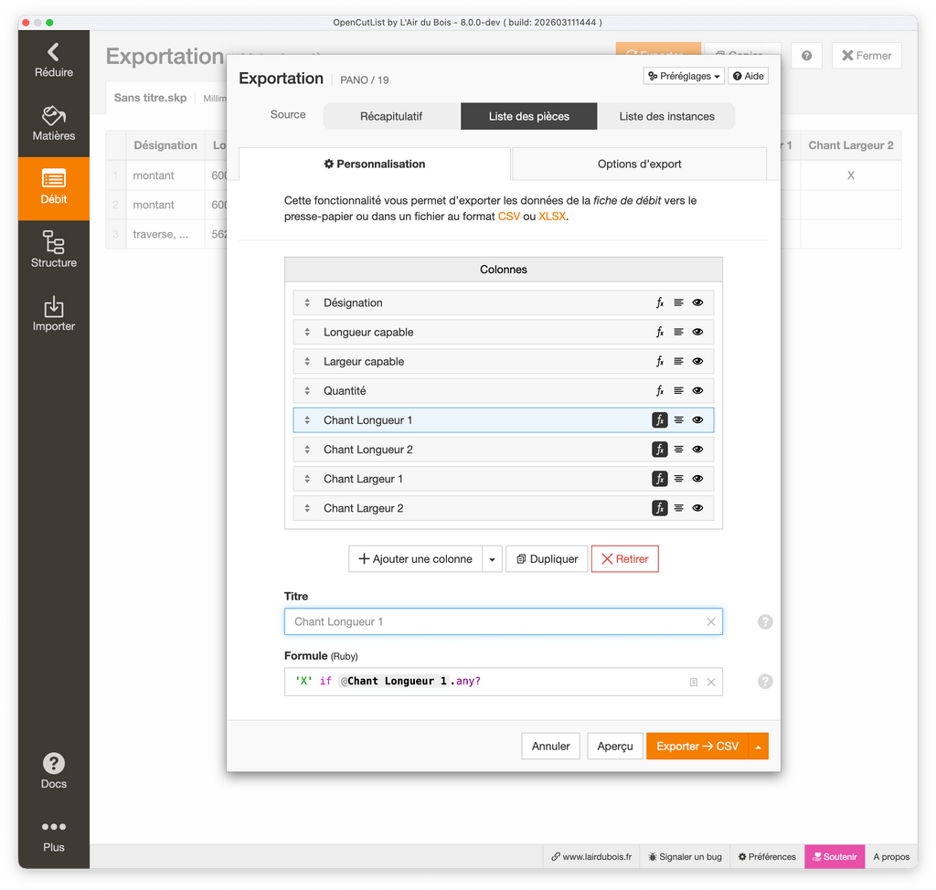Open the Préréglages dropdown
Screen dimensions: 936x890
click(684, 77)
